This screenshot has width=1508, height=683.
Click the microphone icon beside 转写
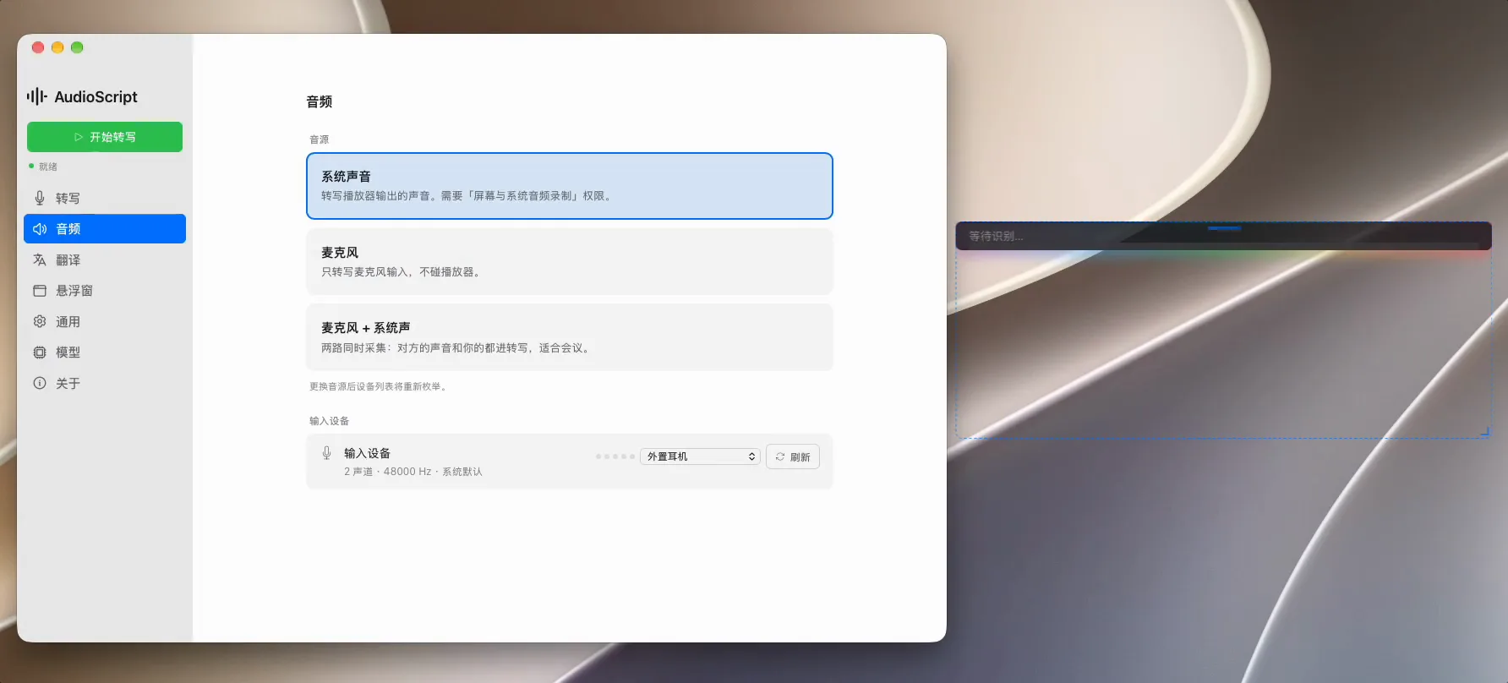40,198
